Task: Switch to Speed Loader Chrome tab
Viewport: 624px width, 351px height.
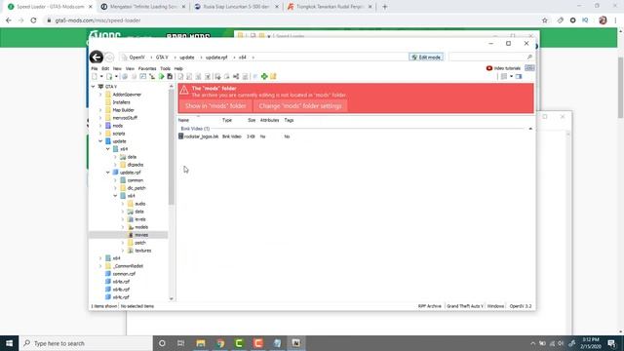Action: click(x=50, y=7)
